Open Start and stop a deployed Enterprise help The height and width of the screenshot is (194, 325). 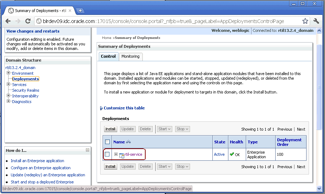coord(42,182)
